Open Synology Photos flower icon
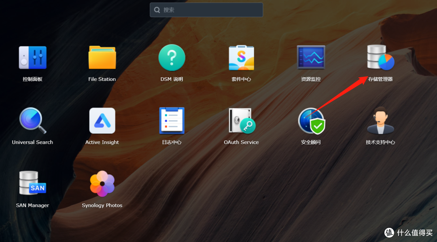The height and width of the screenshot is (242, 437). 102,184
